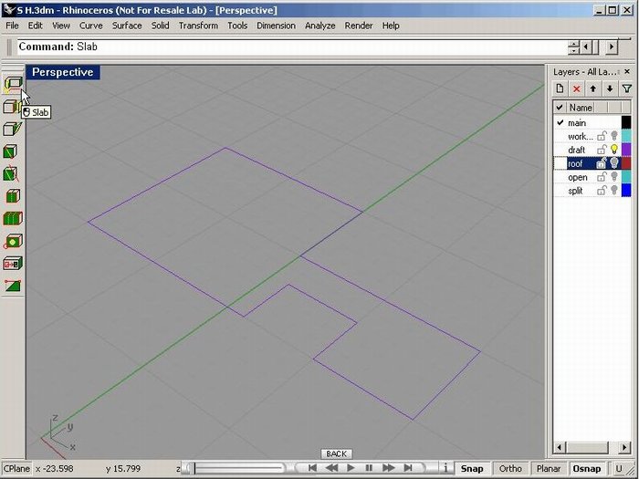
Task: Click the Perspective viewport title label
Action: (x=62, y=72)
